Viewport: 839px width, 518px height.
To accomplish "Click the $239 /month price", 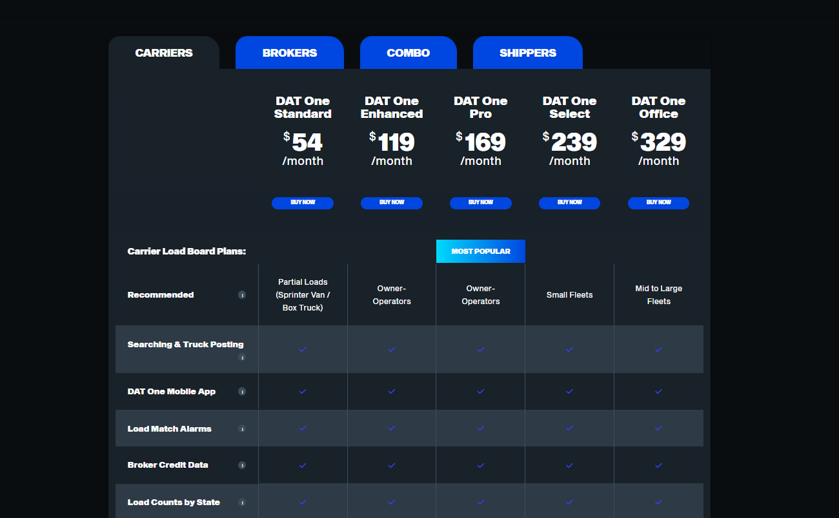I will [x=570, y=149].
